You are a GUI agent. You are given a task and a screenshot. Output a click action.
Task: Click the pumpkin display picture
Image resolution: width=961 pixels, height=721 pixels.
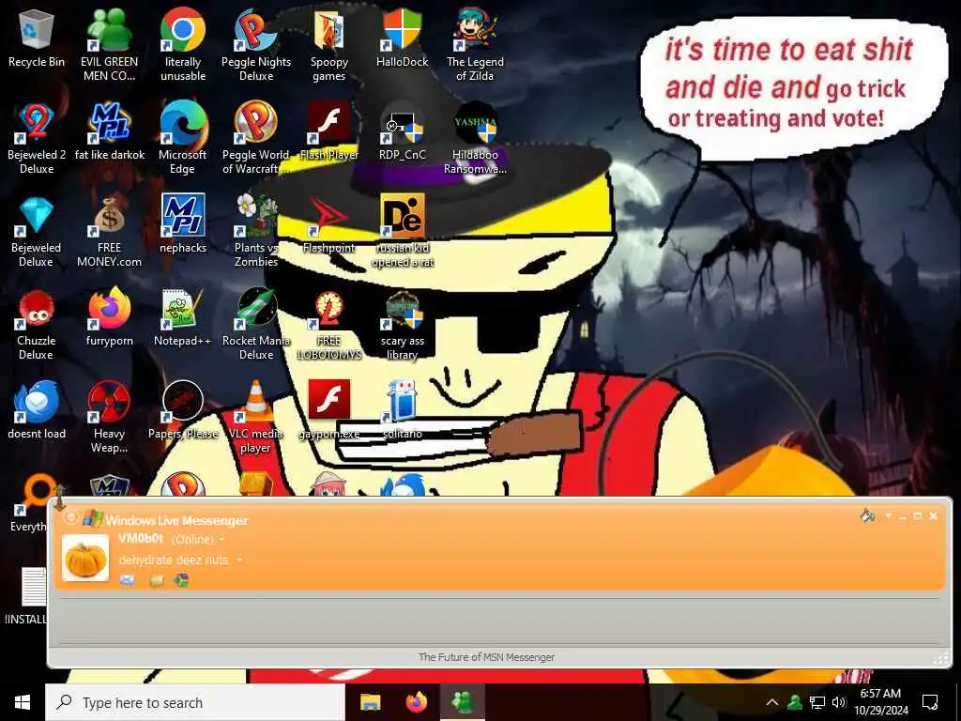85,558
